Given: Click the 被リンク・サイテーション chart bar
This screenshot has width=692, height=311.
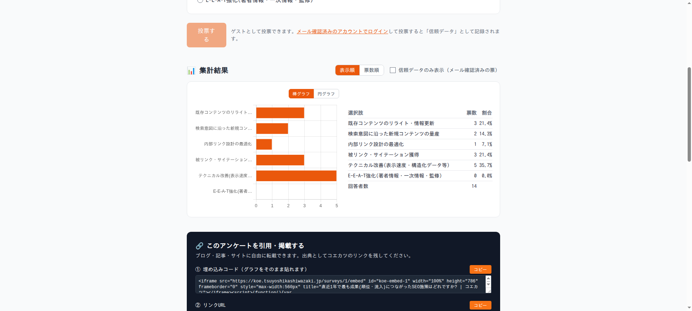Looking at the screenshot, I should tap(280, 160).
